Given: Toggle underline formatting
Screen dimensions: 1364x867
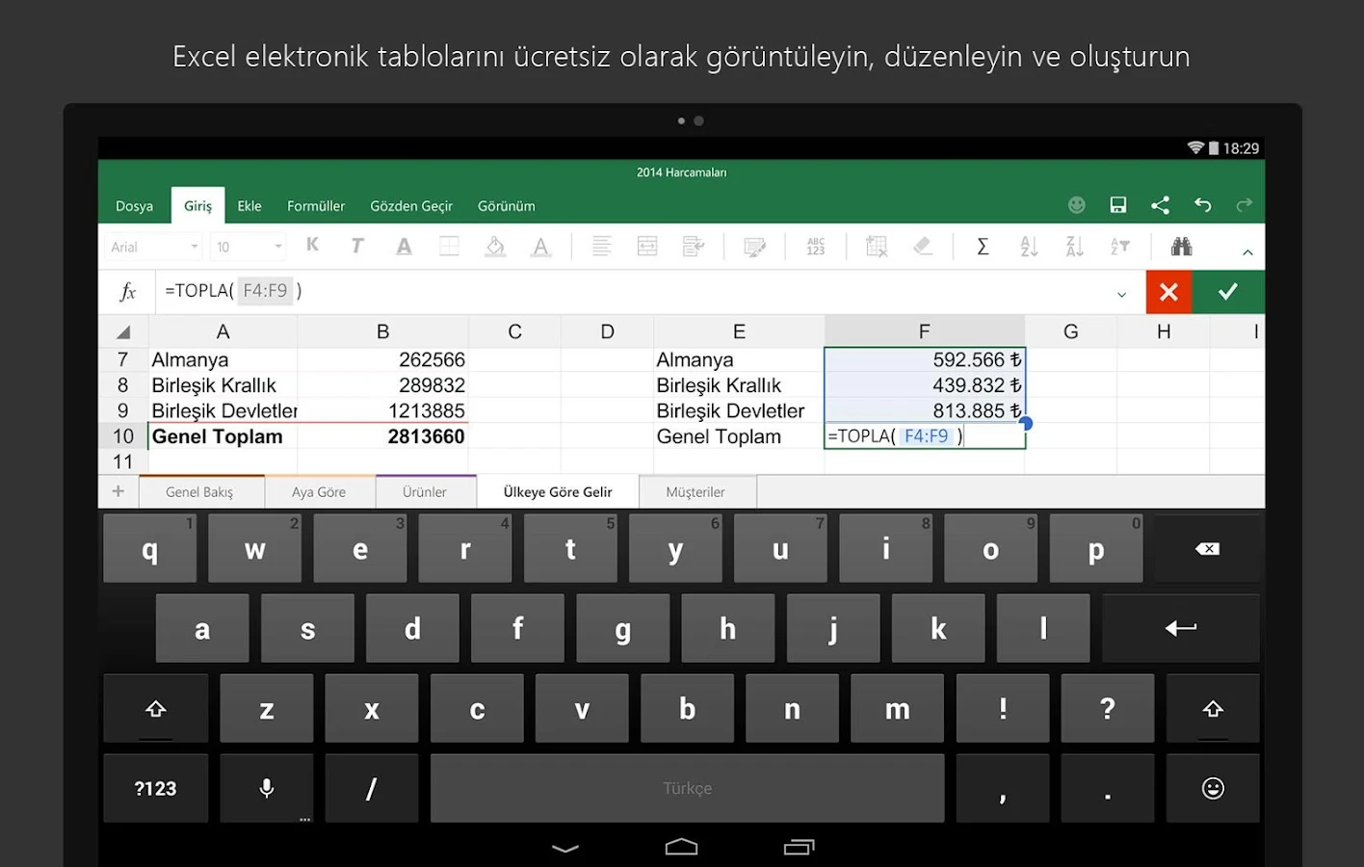Looking at the screenshot, I should point(404,246).
